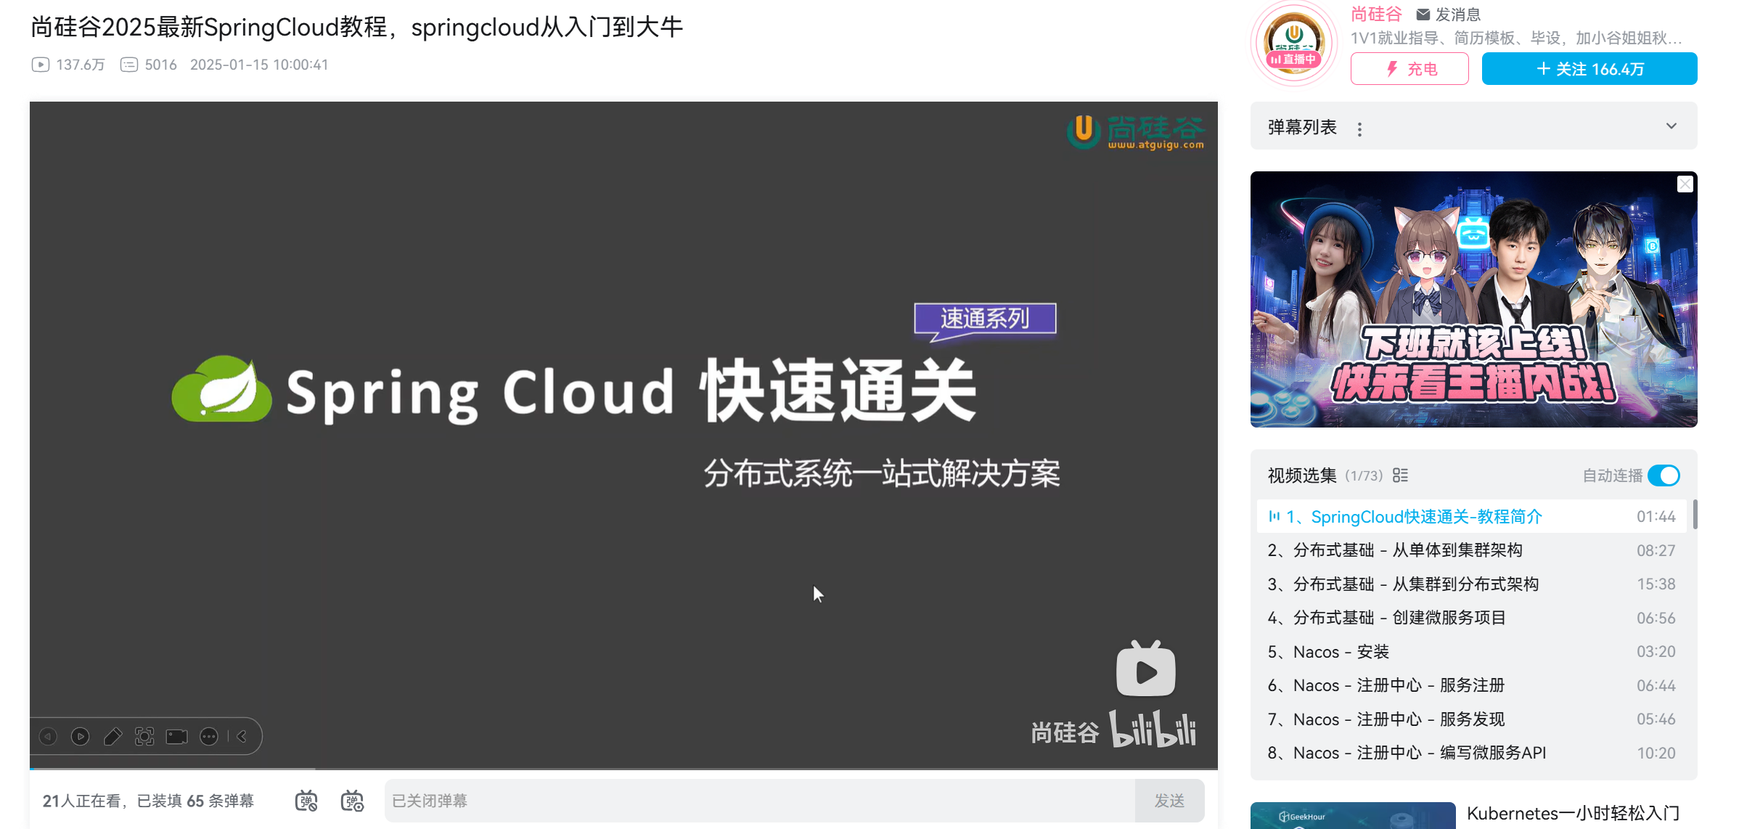This screenshot has width=1739, height=829.
Task: Click the 视频选集 heading
Action: (x=1302, y=475)
